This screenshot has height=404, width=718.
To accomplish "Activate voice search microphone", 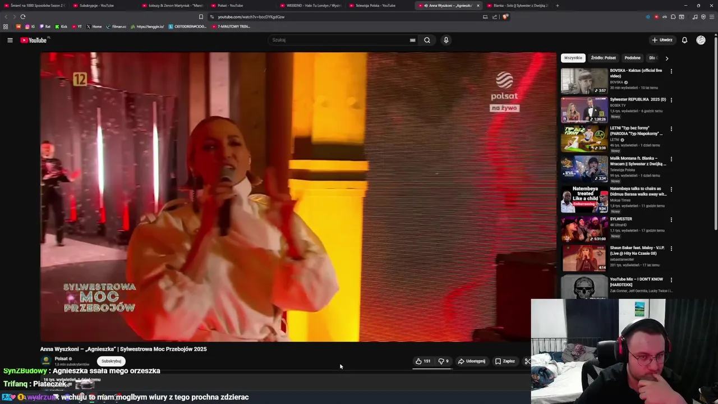I will tap(446, 40).
